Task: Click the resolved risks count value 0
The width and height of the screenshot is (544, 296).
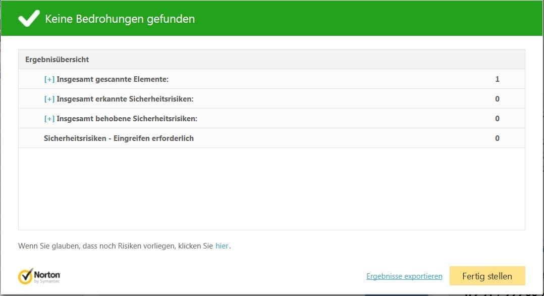Action: coord(497,119)
